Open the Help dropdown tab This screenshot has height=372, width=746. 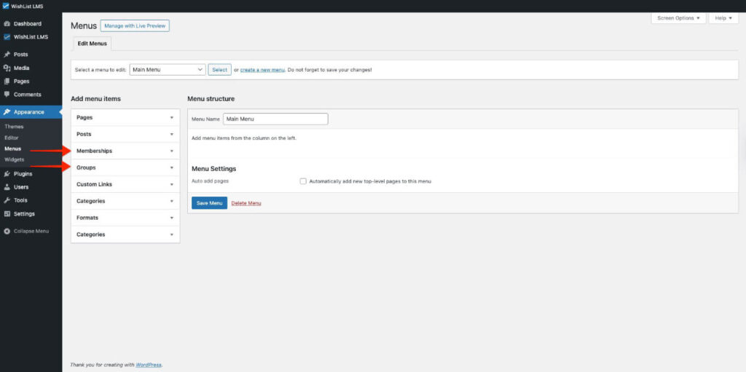pos(723,18)
